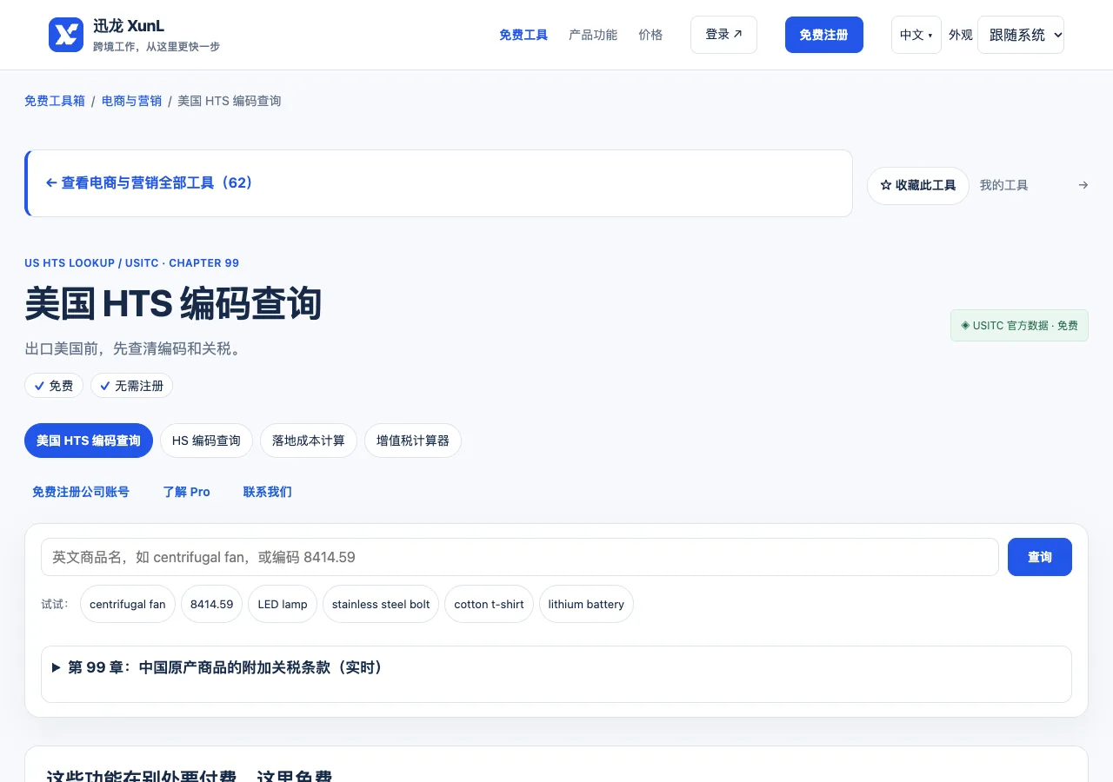This screenshot has width=1113, height=782.
Task: Click the 无需注册 check badge
Action: click(132, 386)
